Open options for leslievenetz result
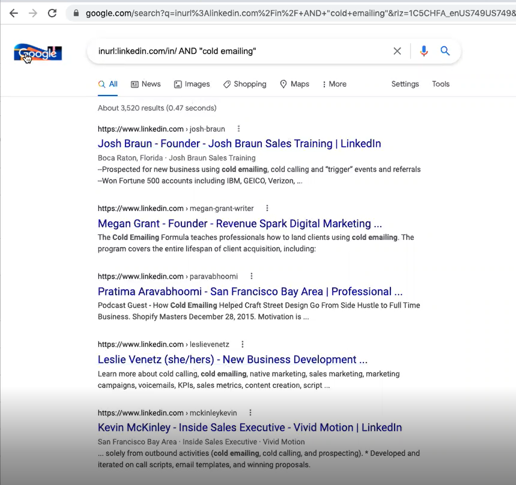Image resolution: width=516 pixels, height=485 pixels. (x=242, y=344)
